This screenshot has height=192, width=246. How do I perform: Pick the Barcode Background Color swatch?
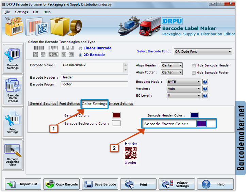click(116, 123)
